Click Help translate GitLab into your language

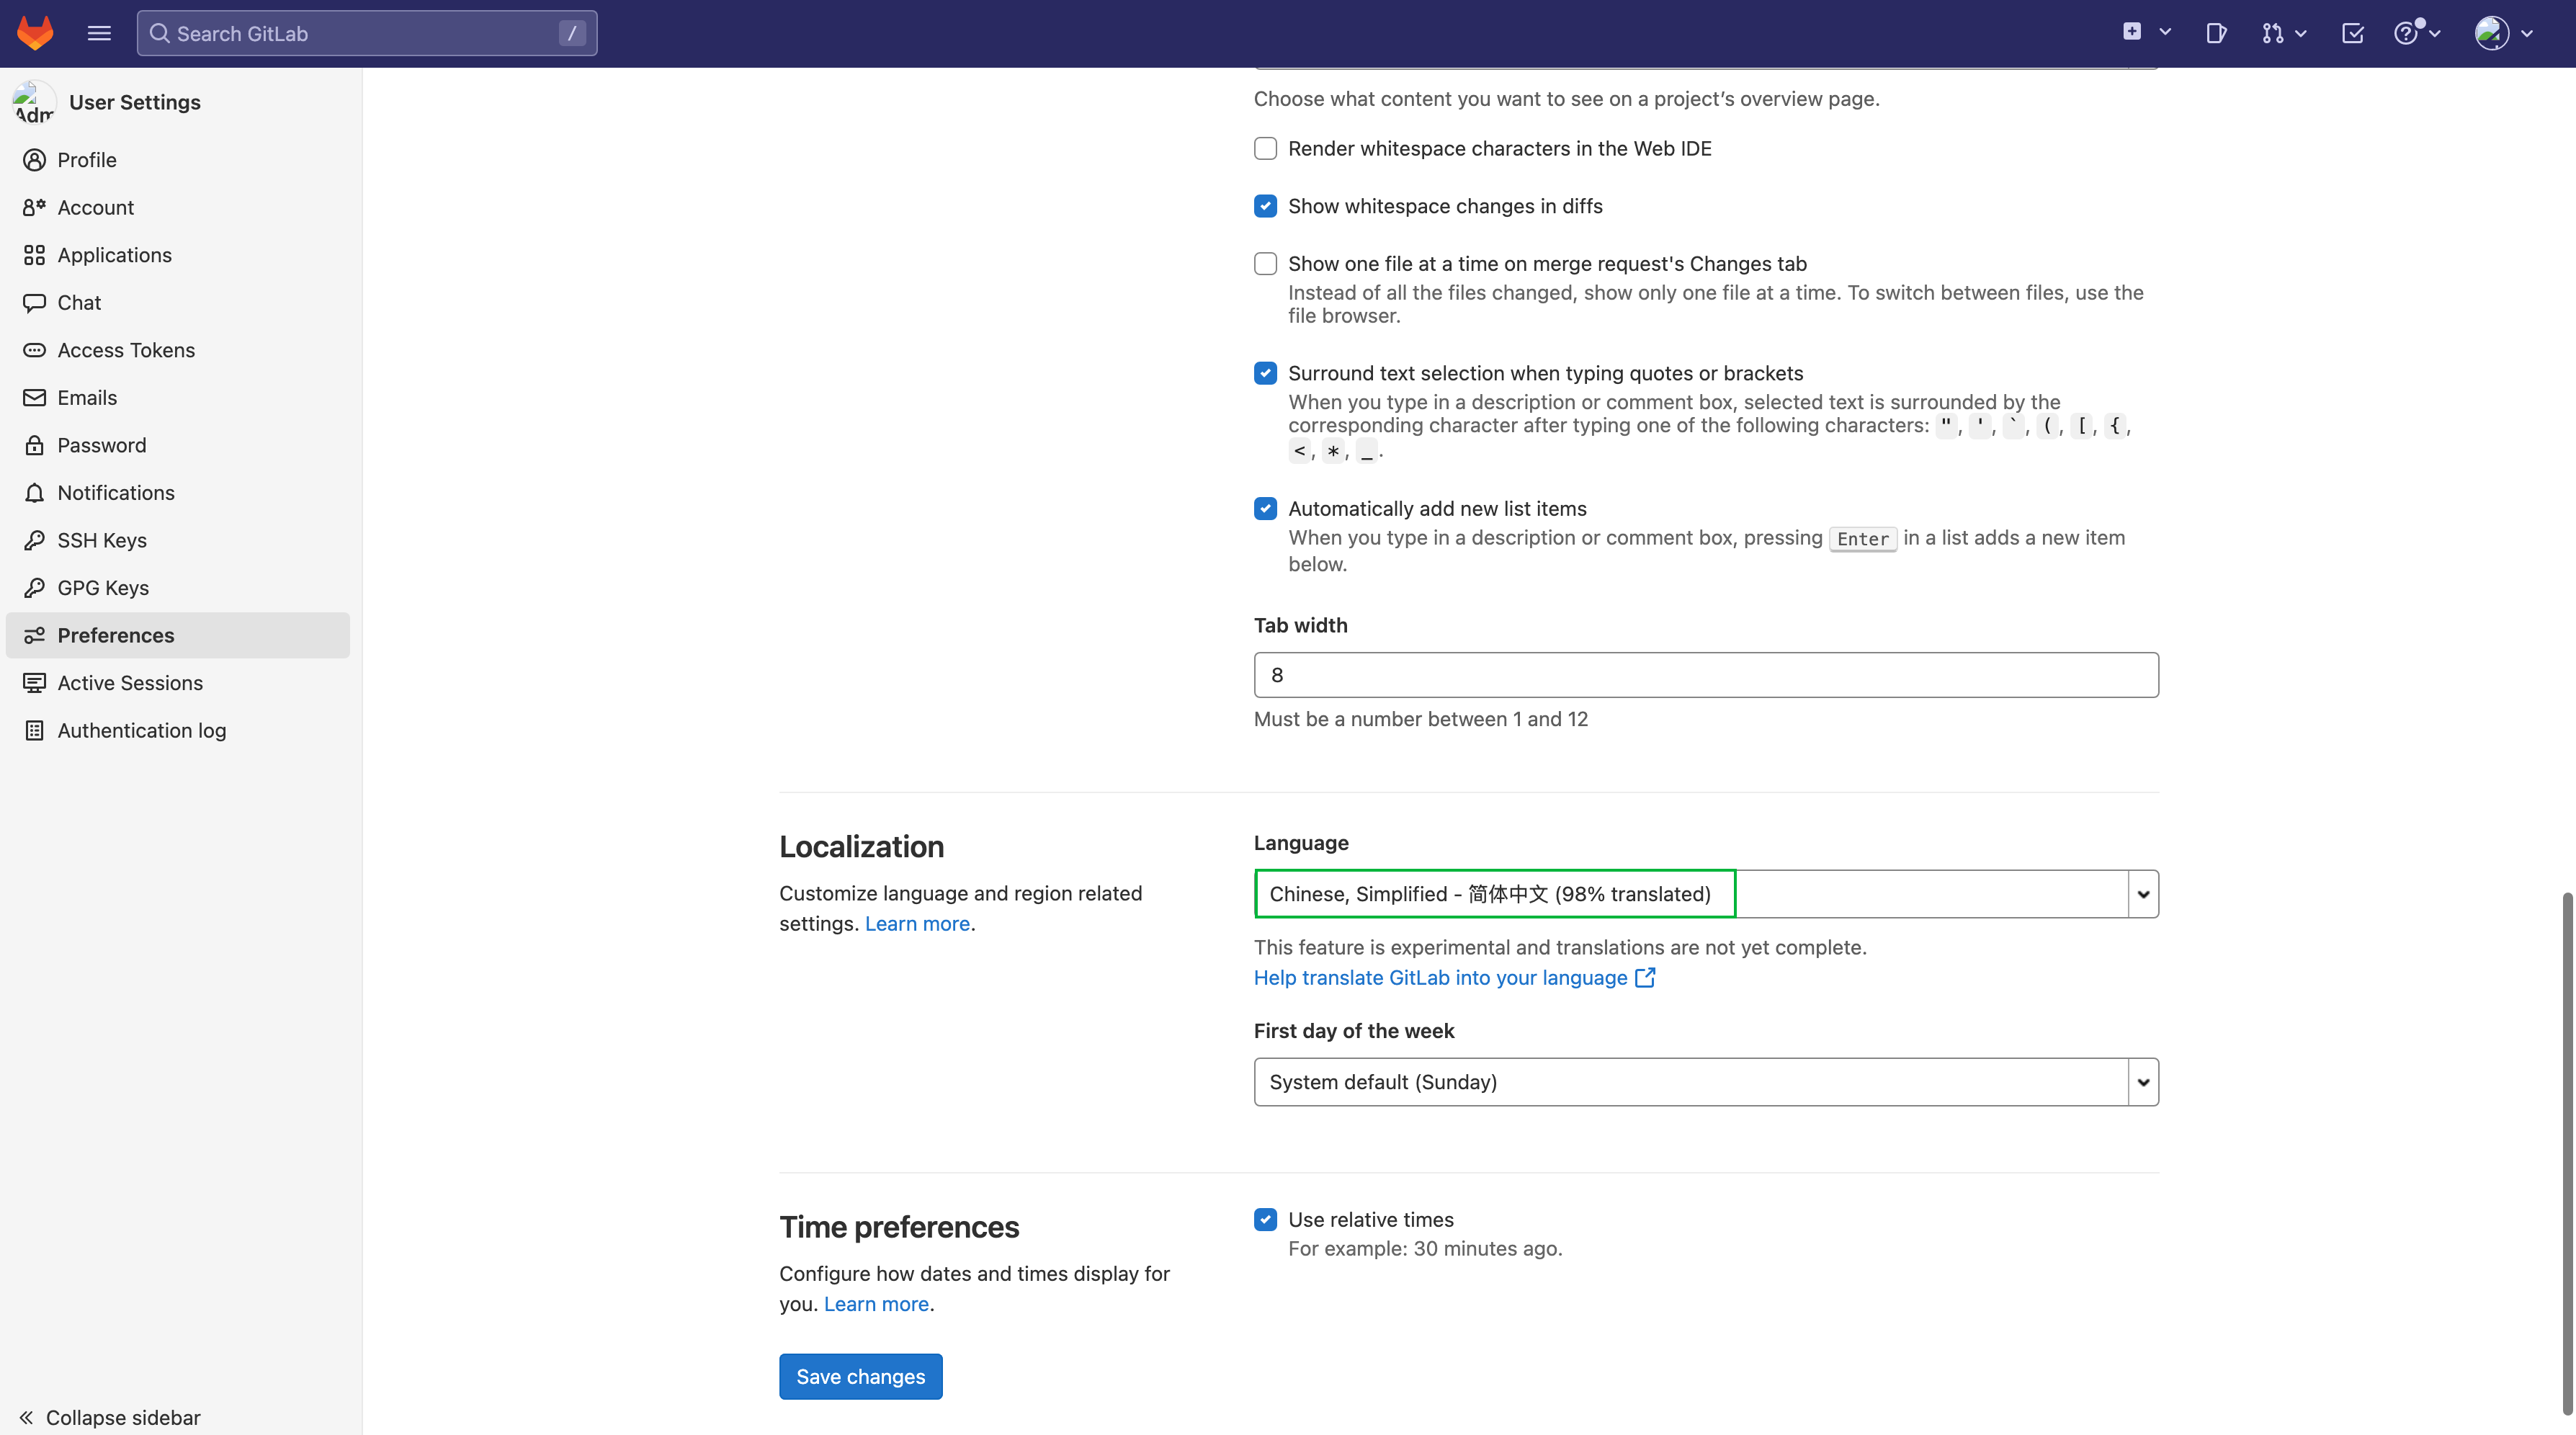[1440, 978]
